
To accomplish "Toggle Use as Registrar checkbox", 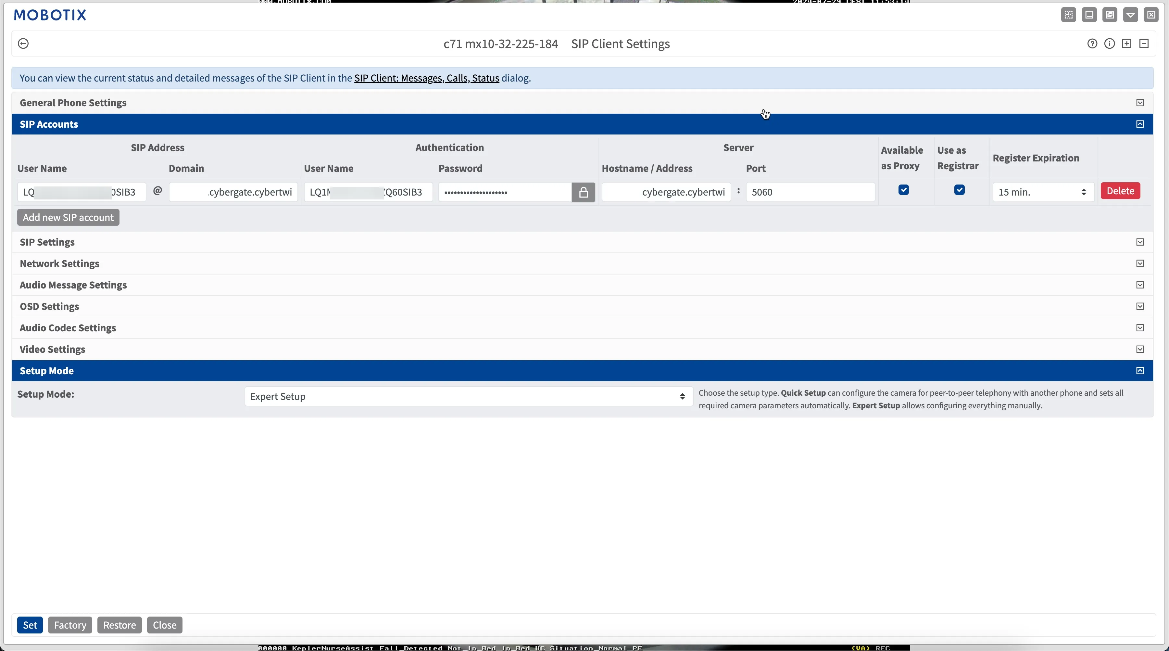I will 959,190.
